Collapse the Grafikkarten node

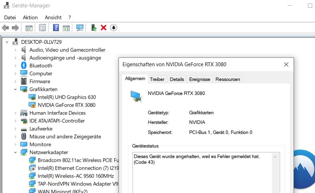coord(15,89)
